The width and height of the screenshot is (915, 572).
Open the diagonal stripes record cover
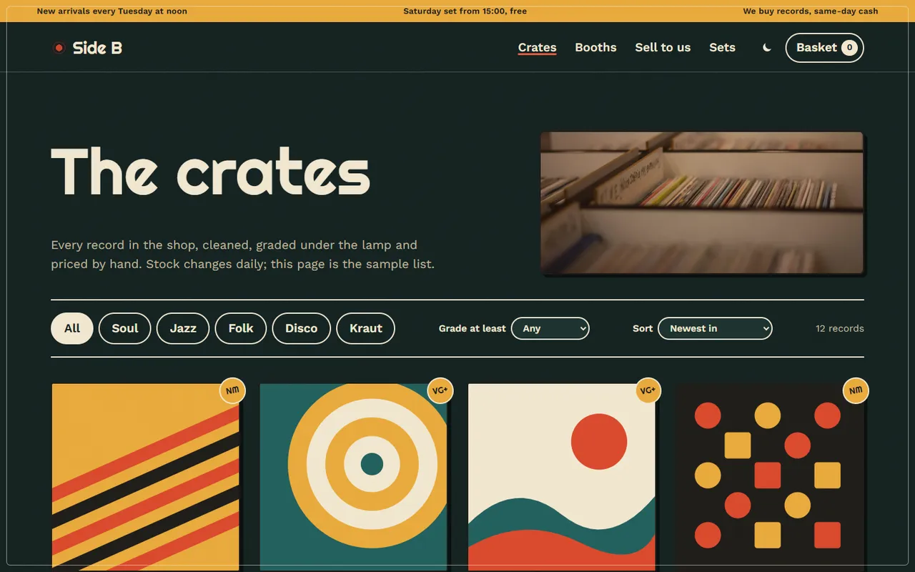tap(145, 477)
